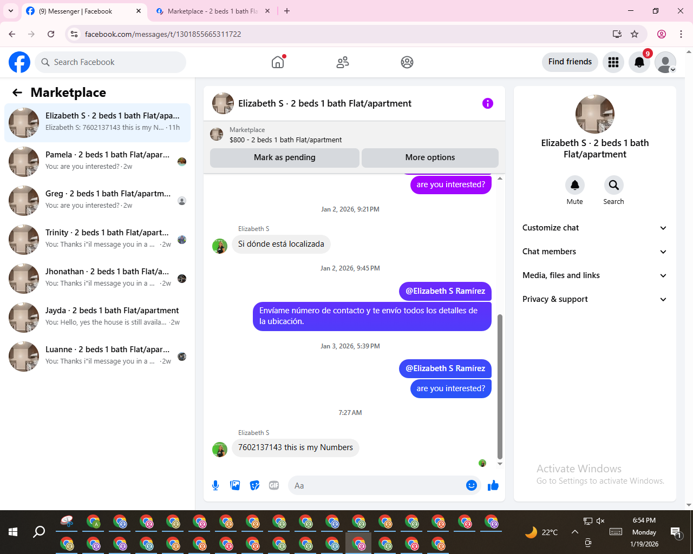Click the taskbar clock 6:54 PM

pyautogui.click(x=644, y=520)
